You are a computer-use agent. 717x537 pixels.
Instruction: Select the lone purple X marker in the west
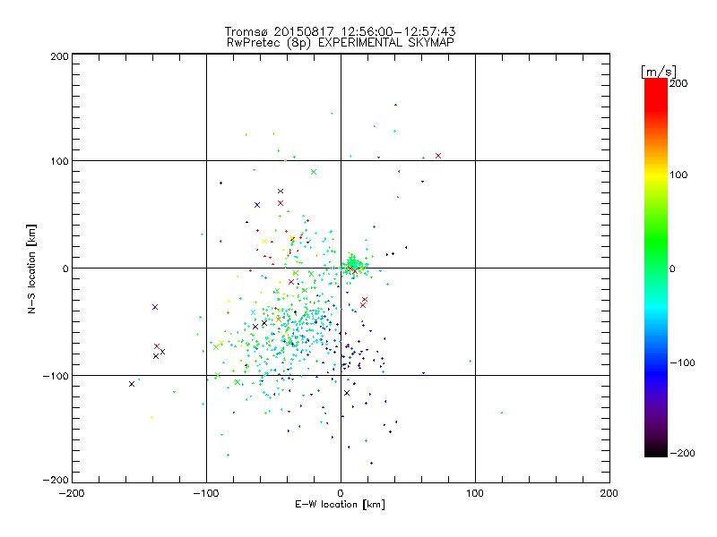point(155,307)
